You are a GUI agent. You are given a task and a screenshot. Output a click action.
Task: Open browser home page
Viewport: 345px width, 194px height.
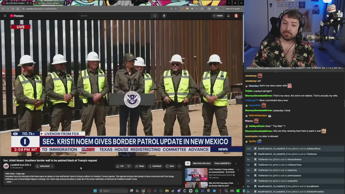[x=18, y=9]
